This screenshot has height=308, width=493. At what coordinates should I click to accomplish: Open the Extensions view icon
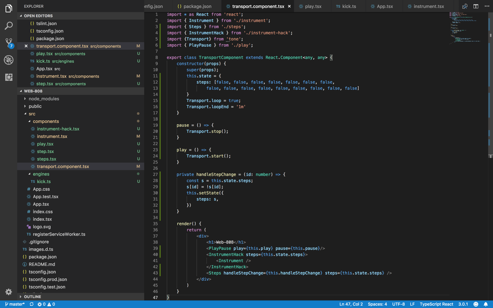9,77
